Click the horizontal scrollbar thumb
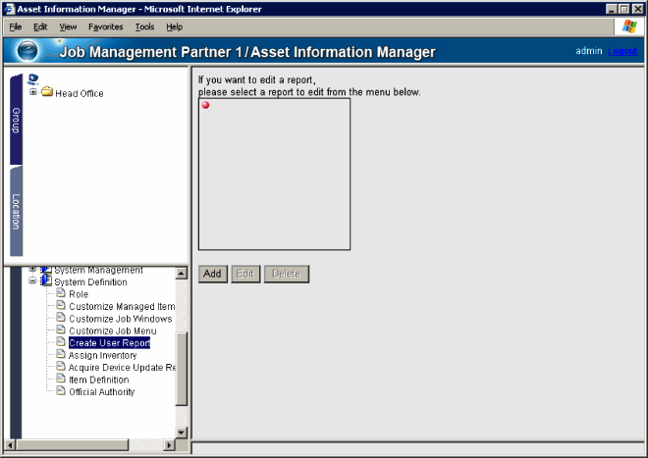This screenshot has width=648, height=458. click(73, 445)
